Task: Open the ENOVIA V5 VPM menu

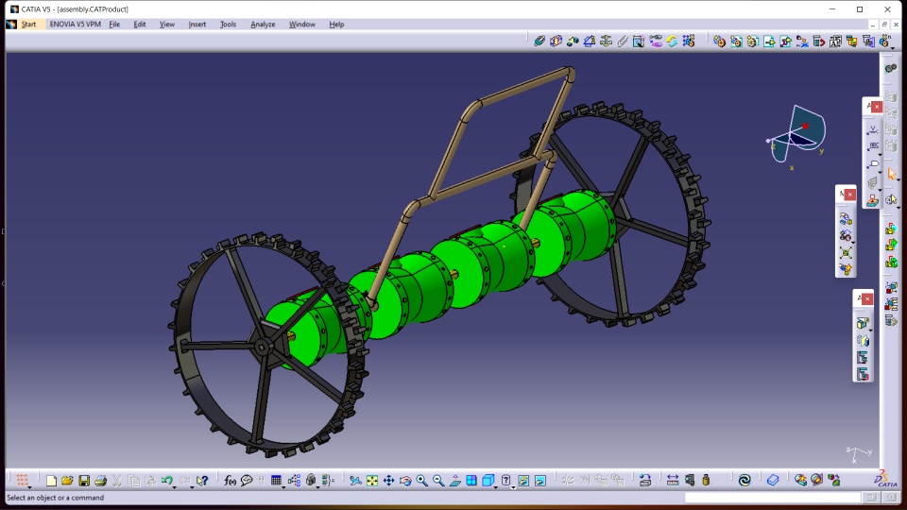Action: pyautogui.click(x=76, y=25)
